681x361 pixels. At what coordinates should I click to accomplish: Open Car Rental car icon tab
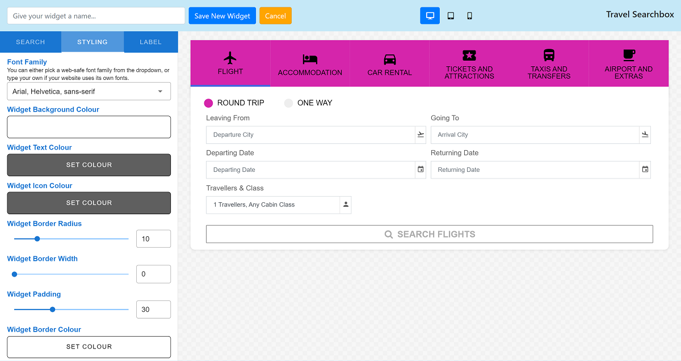(389, 59)
